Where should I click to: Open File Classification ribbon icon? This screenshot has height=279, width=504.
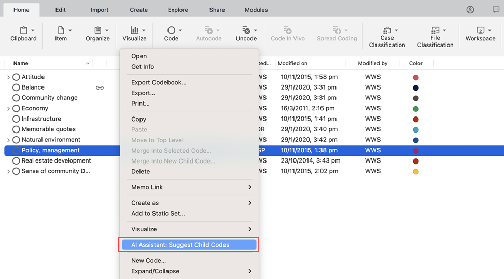435,31
